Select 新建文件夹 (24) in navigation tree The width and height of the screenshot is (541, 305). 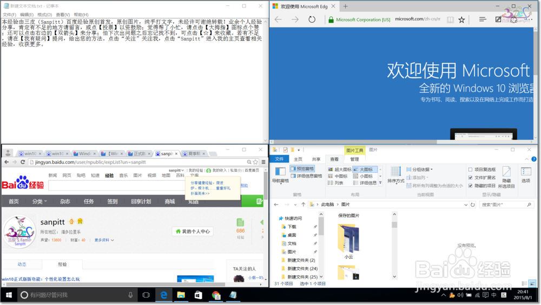[x=302, y=268]
